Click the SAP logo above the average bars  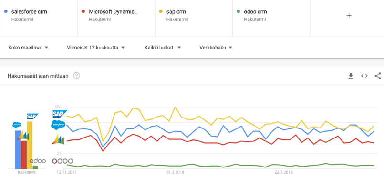click(x=33, y=116)
